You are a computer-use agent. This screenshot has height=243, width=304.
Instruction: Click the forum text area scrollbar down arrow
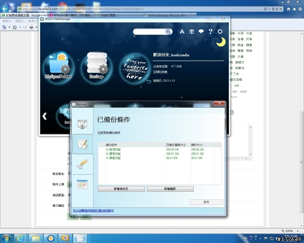250,155
